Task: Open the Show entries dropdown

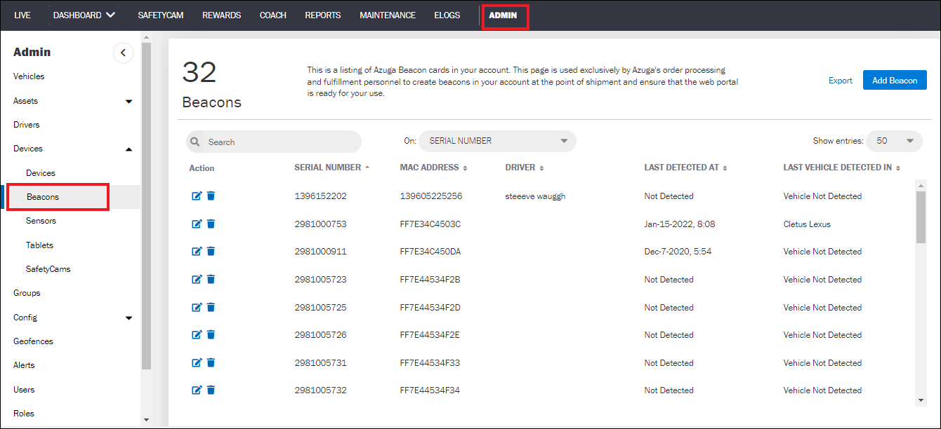Action: pos(894,141)
